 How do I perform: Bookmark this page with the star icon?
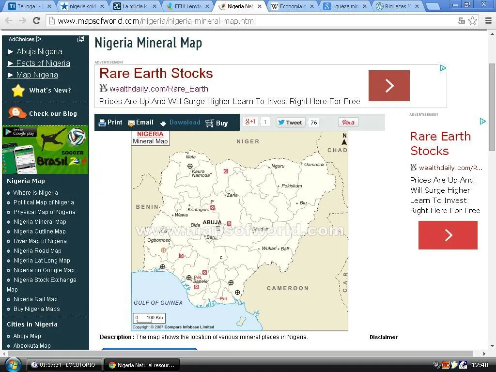pyautogui.click(x=473, y=21)
